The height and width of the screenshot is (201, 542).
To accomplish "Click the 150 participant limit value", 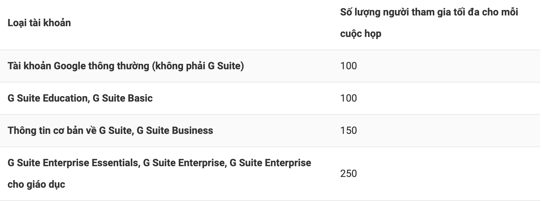I will click(x=349, y=131).
